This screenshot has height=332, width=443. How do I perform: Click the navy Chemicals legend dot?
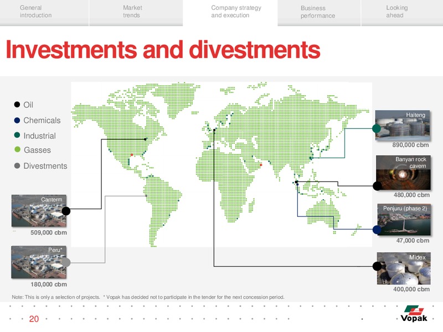pos(17,120)
